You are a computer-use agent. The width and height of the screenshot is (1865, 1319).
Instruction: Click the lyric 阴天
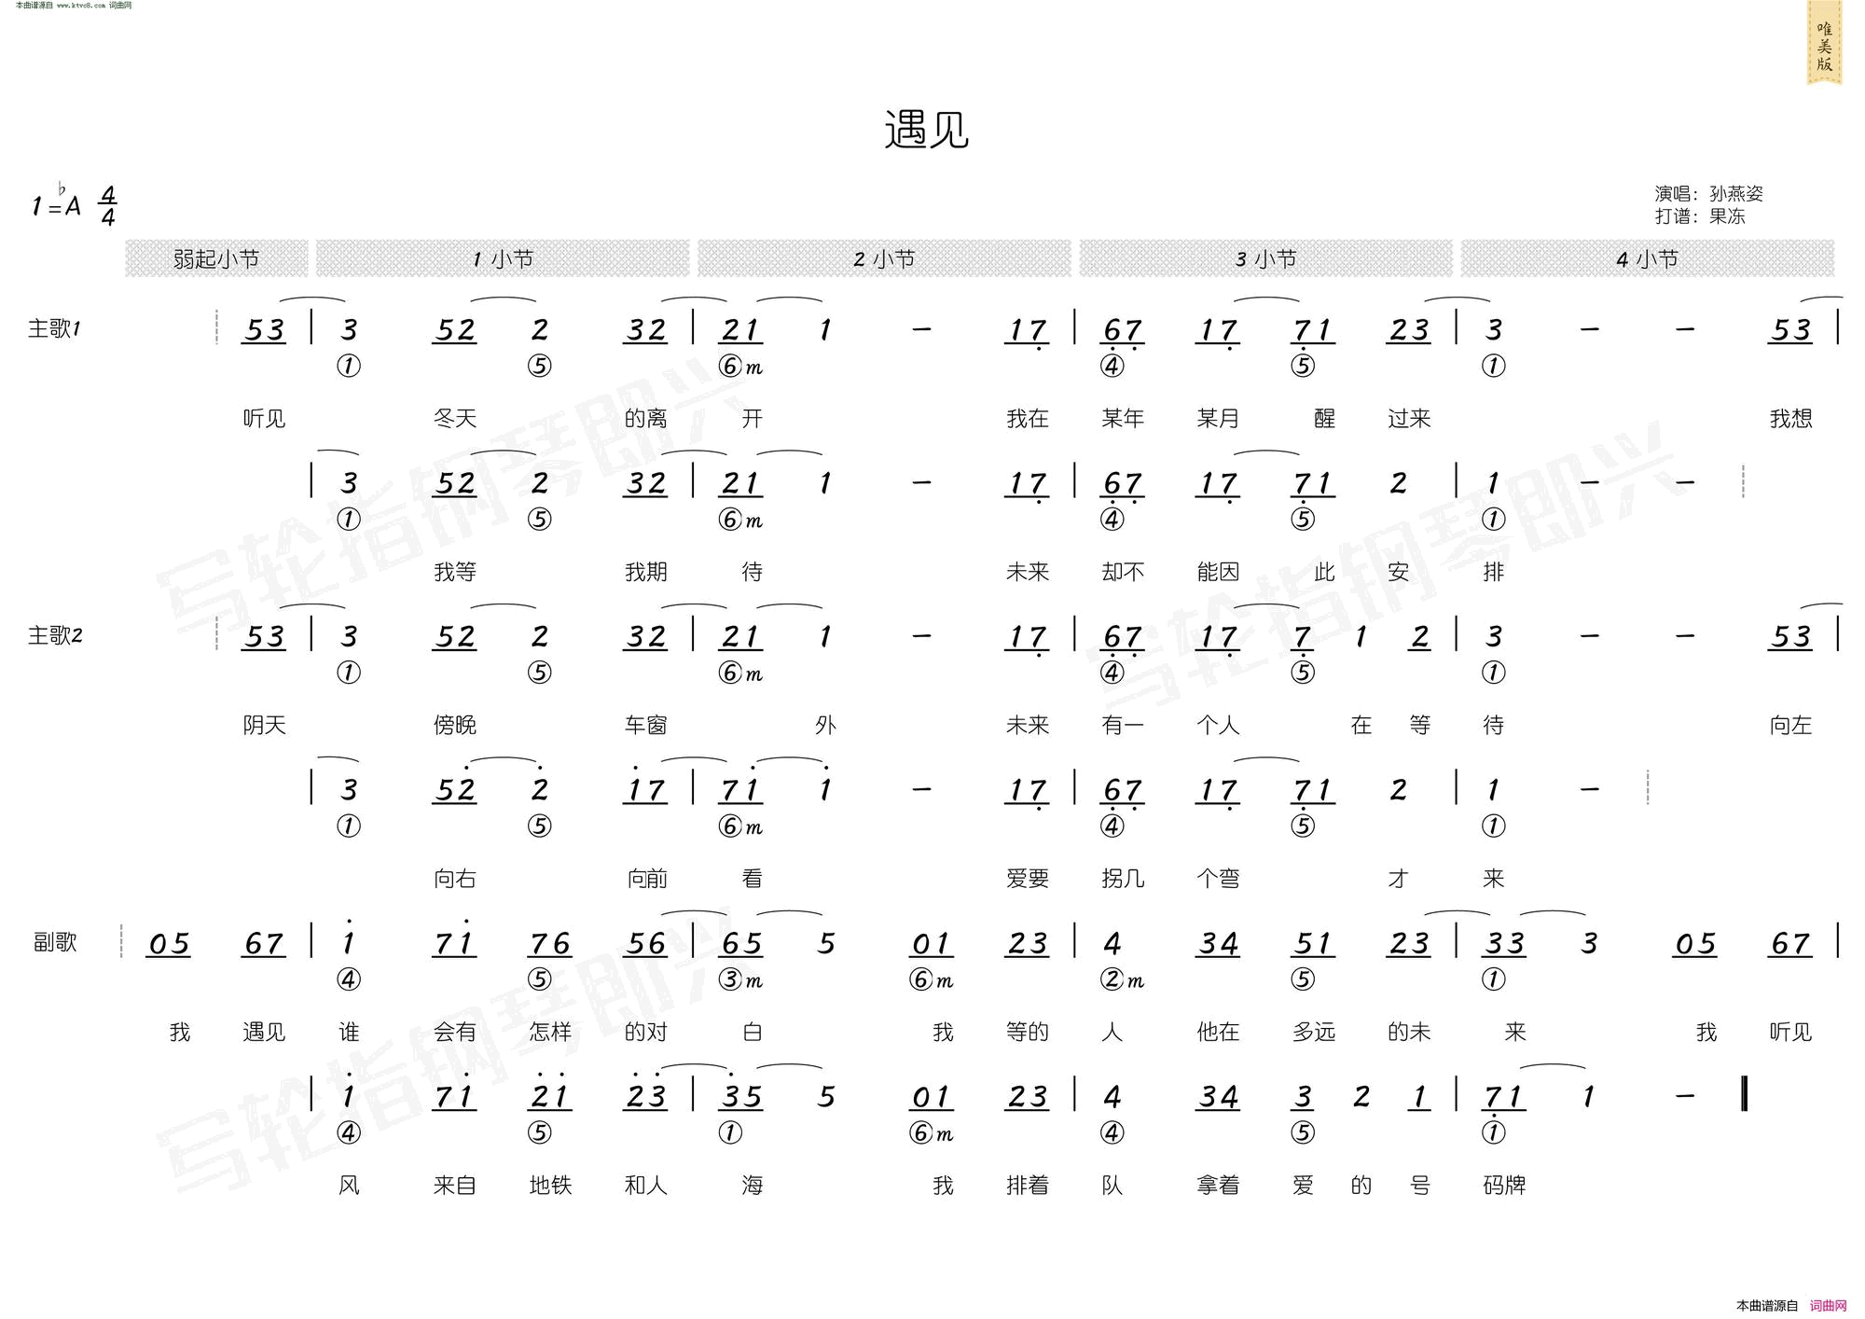tap(264, 725)
